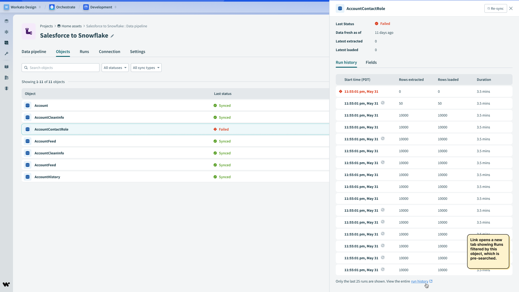Expand the Development environment switcher

point(115,7)
